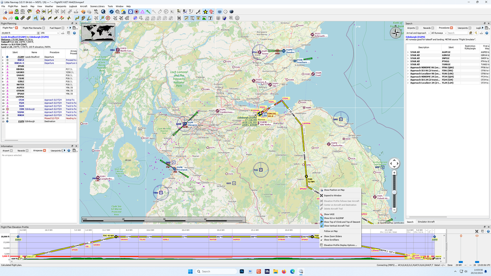Open Elevation Profile Display Options
491x276 pixels.
(340, 245)
